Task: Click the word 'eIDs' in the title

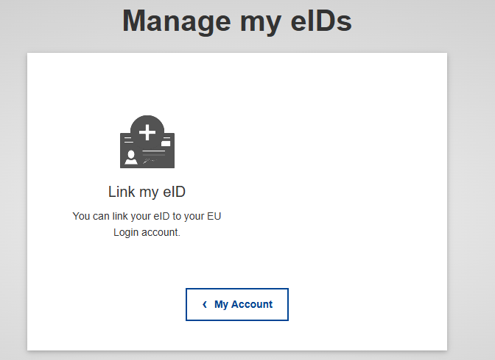Action: click(321, 21)
